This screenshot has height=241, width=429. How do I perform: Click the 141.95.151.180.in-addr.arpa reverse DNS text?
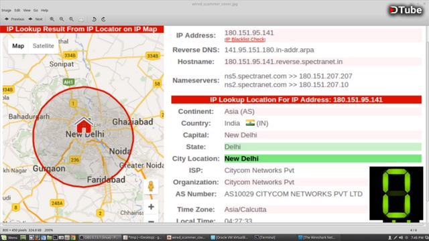click(x=269, y=50)
